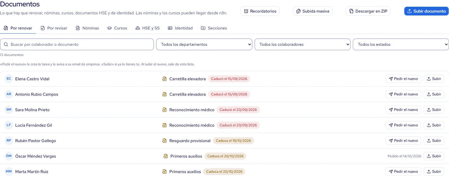This screenshot has height=178, width=449.
Task: Click renewal icon in Antonio Rubio Campos row
Action: pos(165,94)
